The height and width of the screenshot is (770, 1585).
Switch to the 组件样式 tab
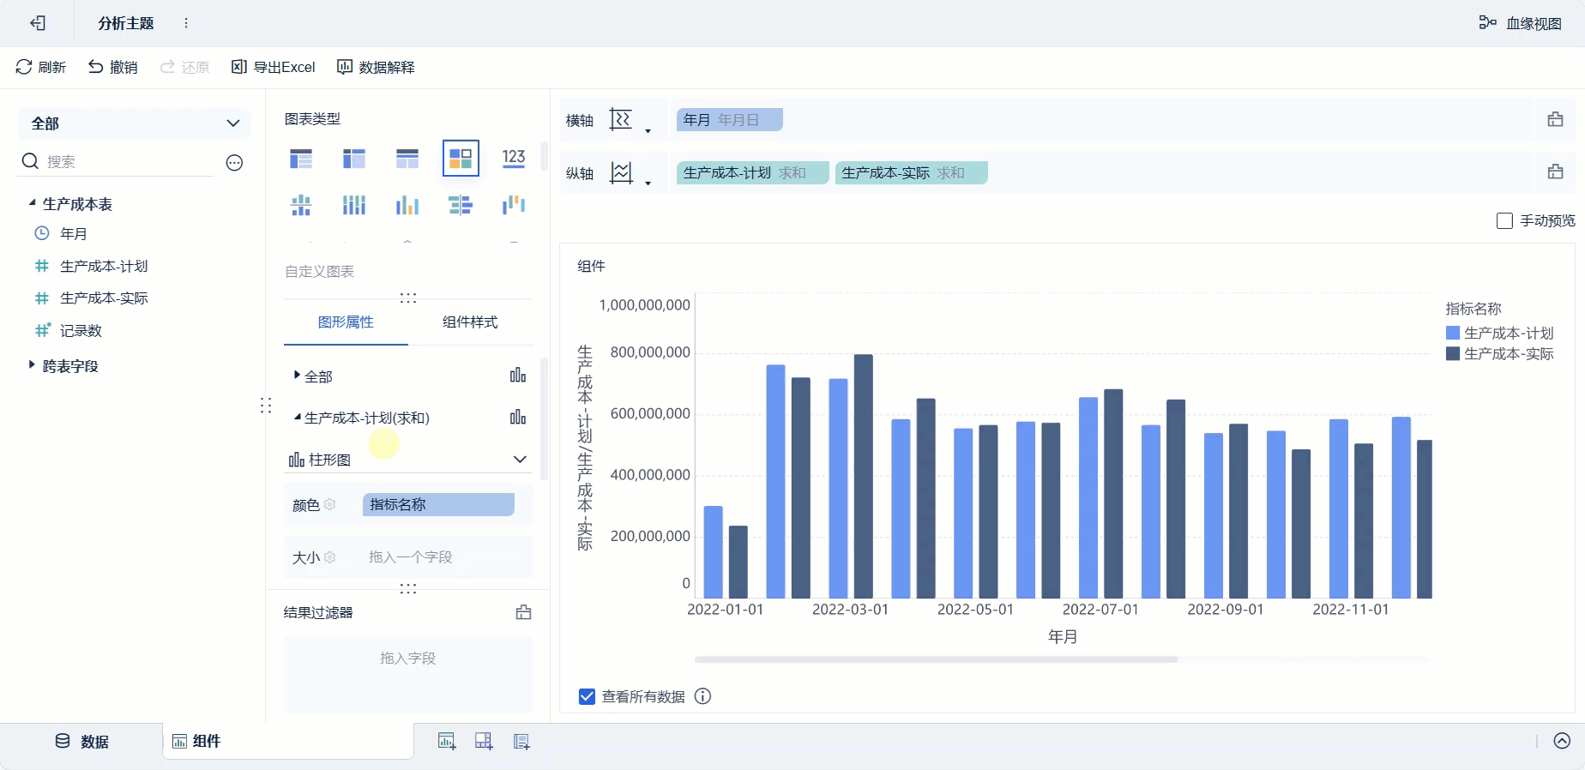coord(469,322)
